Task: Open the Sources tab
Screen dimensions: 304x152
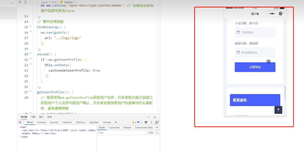Action: coord(54,122)
